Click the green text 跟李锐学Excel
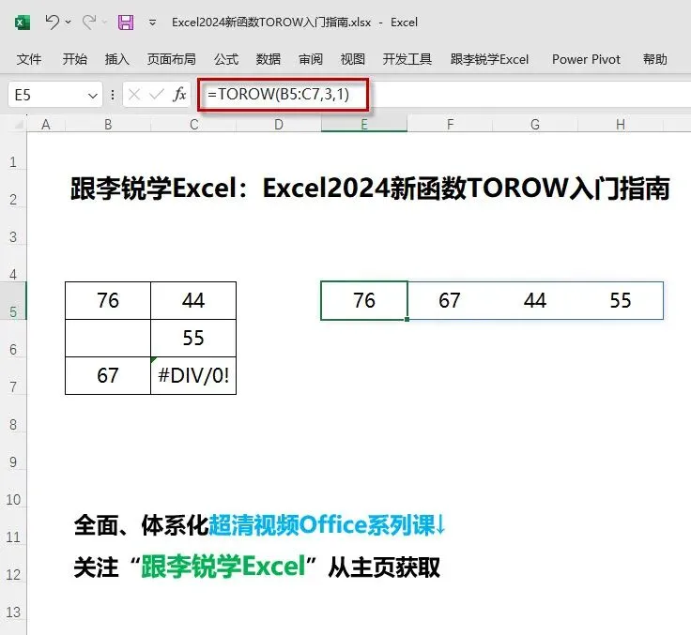 point(223,567)
